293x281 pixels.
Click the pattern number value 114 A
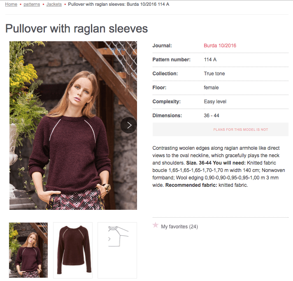tap(210, 60)
